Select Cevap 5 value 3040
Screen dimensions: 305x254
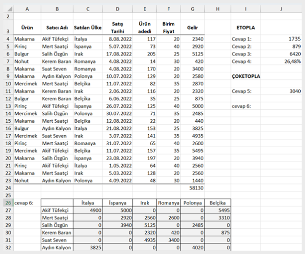tap(281, 91)
